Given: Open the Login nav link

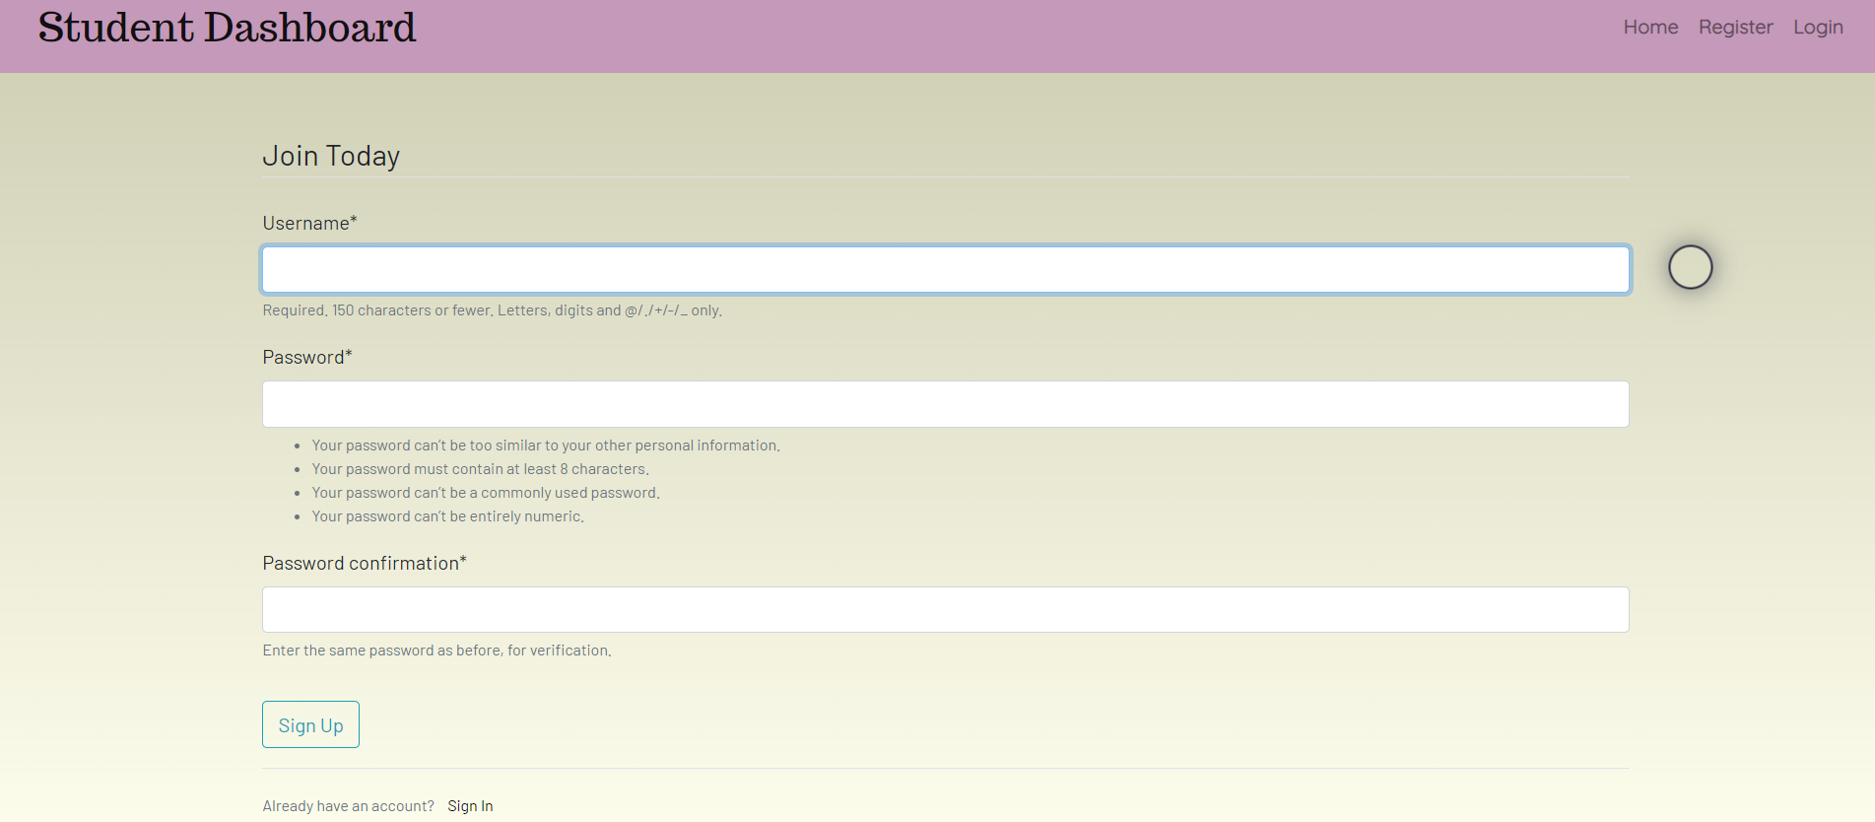Looking at the screenshot, I should [1818, 28].
